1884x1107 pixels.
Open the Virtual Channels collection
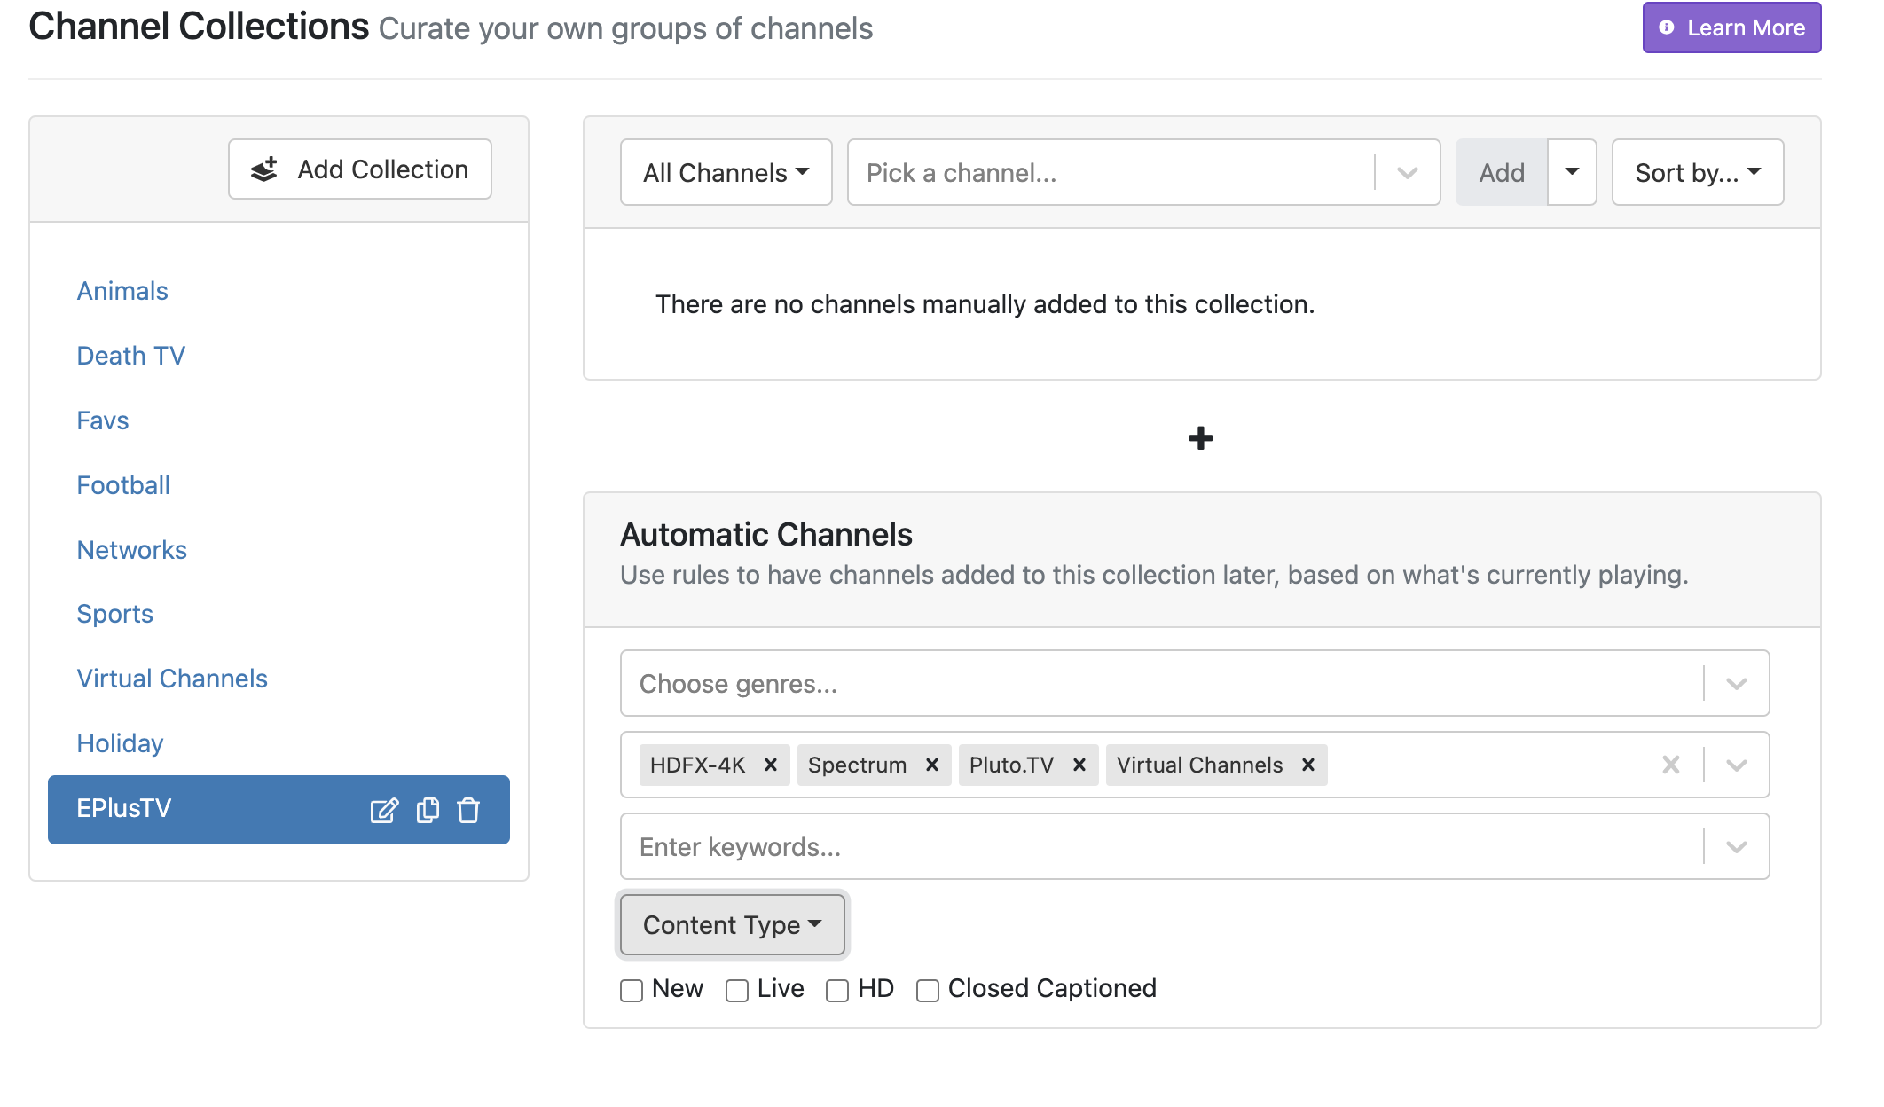coord(172,679)
